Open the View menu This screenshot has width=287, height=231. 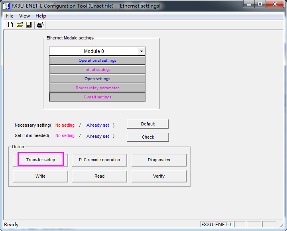[25, 16]
